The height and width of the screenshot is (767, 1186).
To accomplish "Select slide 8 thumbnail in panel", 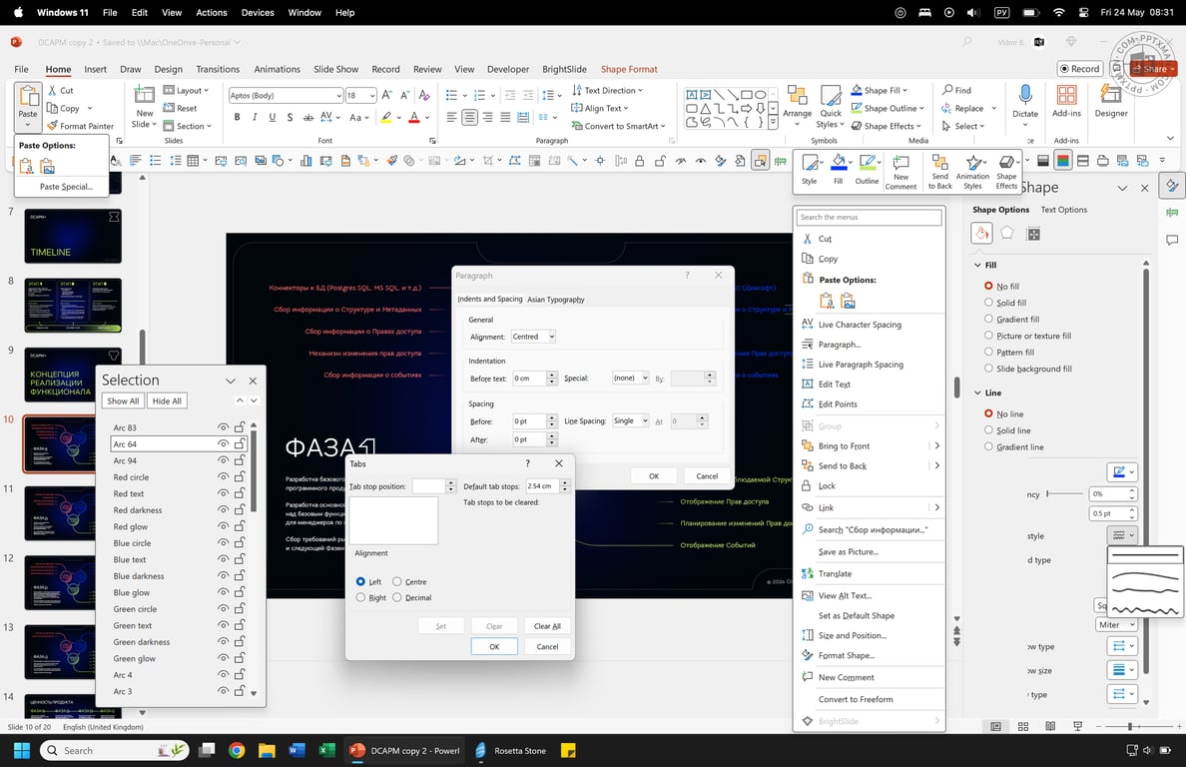I will pos(73,305).
